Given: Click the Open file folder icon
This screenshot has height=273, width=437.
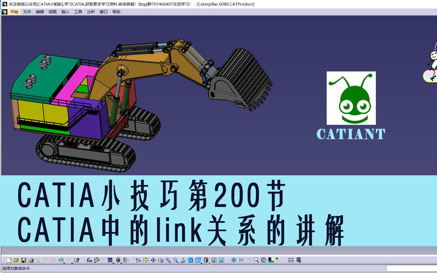Looking at the screenshot, I should [x=16, y=260].
